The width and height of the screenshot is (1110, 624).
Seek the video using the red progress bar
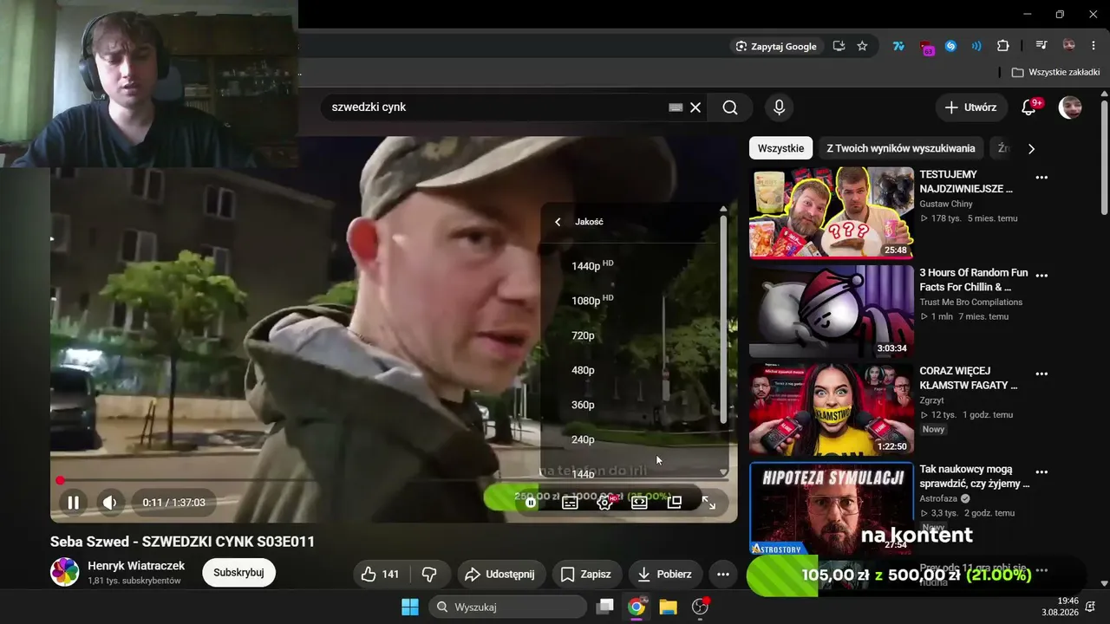[x=394, y=480]
